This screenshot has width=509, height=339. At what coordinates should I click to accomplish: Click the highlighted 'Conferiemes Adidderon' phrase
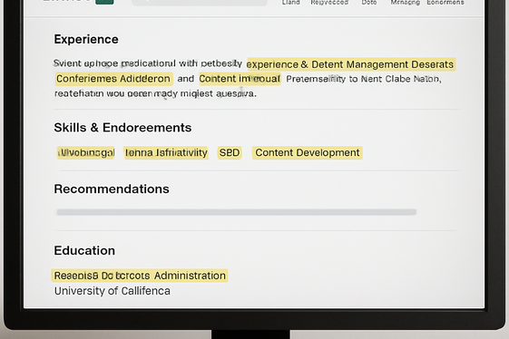[113, 79]
